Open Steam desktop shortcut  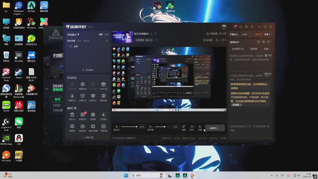coord(19,74)
